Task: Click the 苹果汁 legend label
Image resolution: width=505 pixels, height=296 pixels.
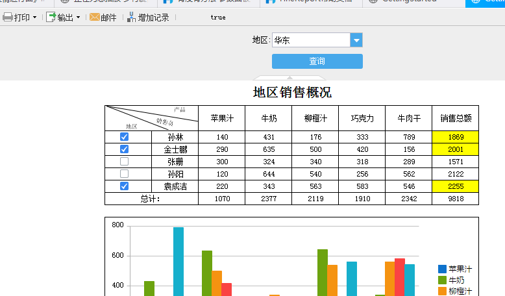Action: click(460, 269)
